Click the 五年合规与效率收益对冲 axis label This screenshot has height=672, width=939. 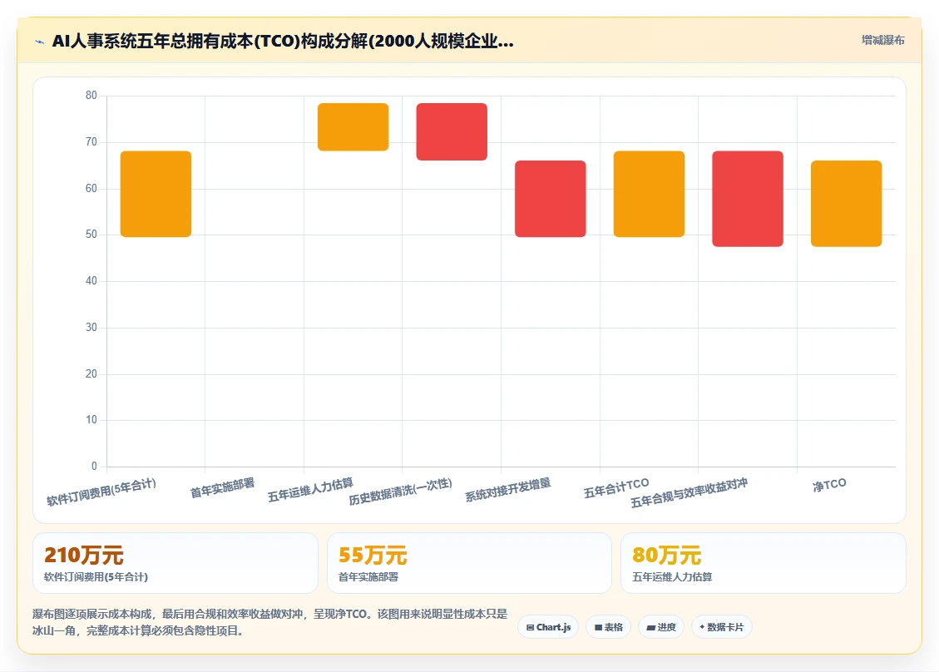tap(689, 493)
